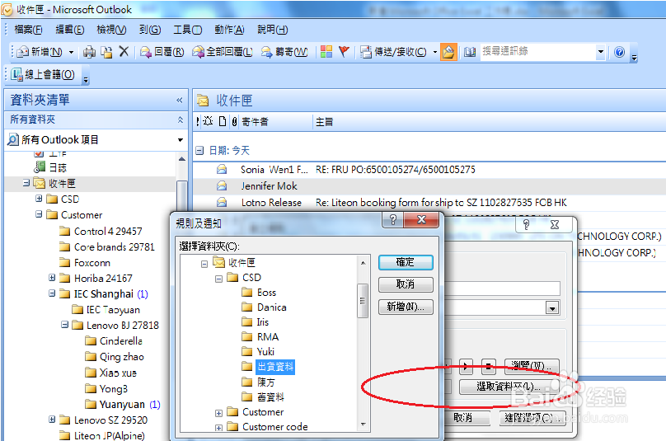Open the Jennifer Mok email
Viewport: 666px width, 441px height.
429,185
